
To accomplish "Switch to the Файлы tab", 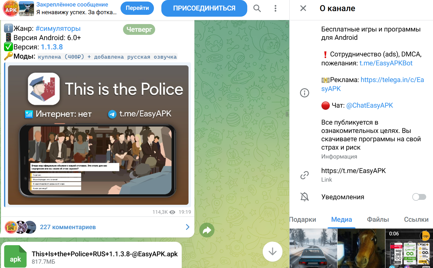I will click(378, 220).
